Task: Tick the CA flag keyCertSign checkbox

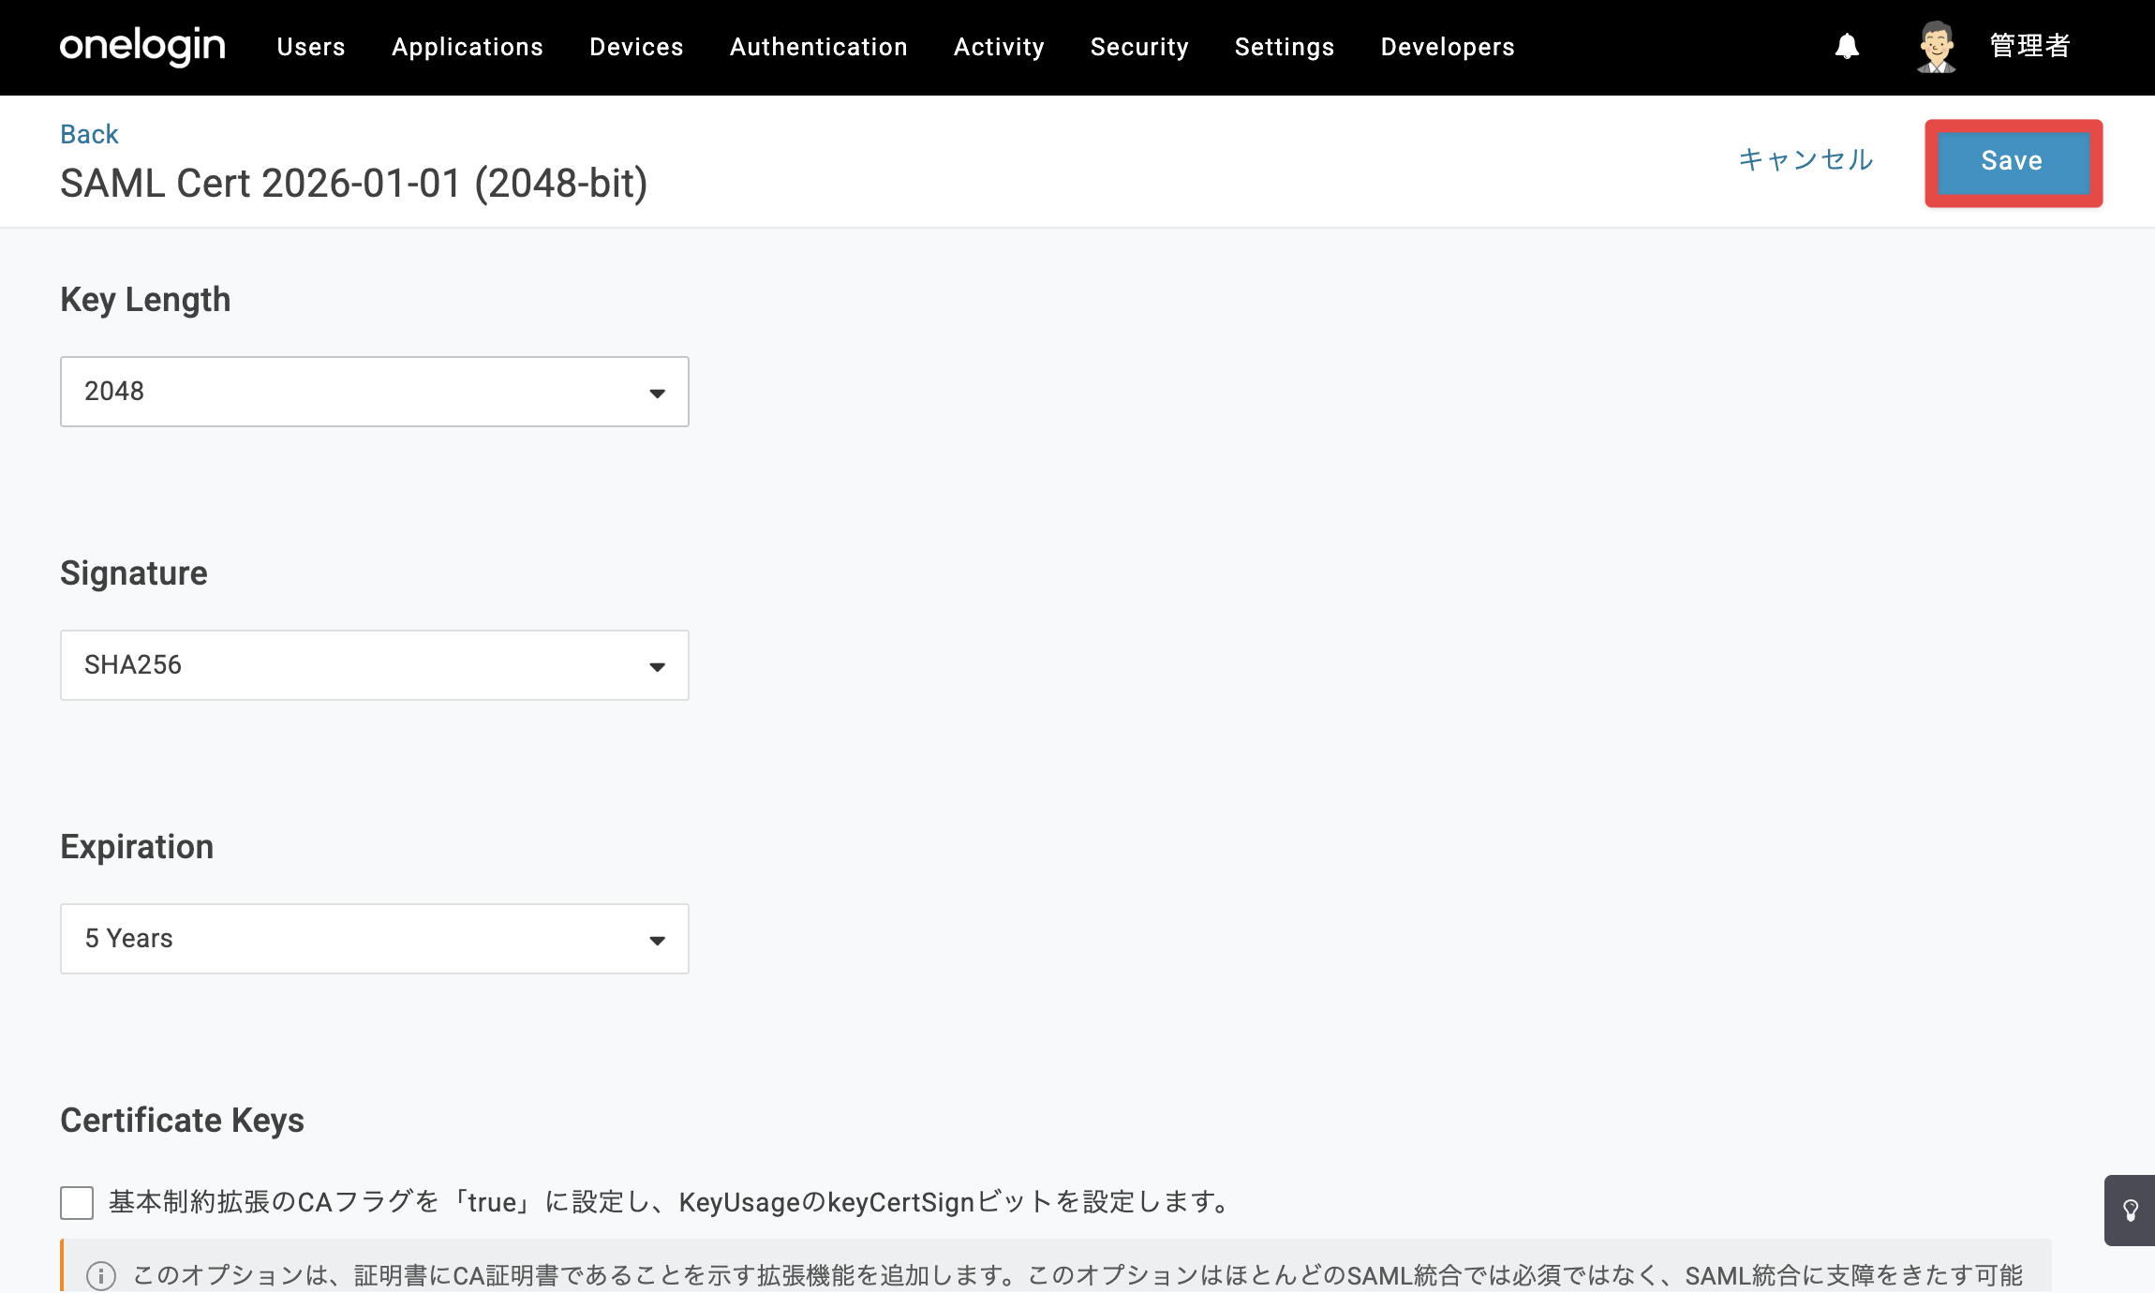Action: point(77,1202)
